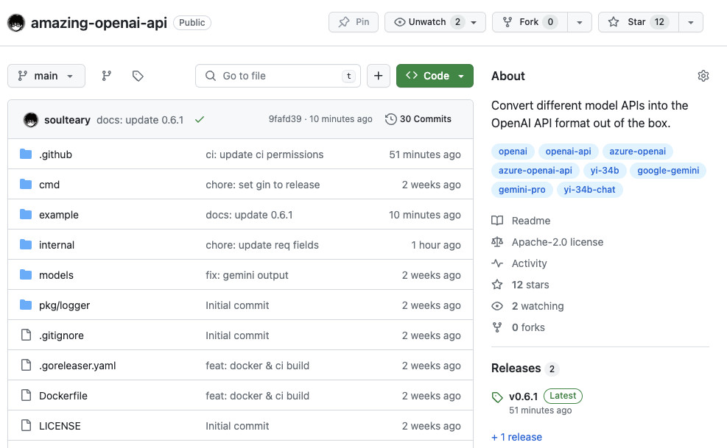
Task: View the Apache-2.0 license link
Action: [x=558, y=242]
